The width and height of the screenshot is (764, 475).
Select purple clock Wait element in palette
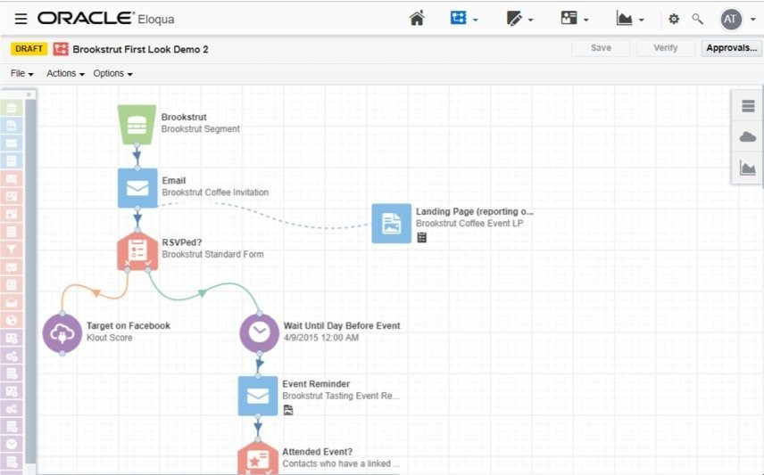[x=12, y=444]
